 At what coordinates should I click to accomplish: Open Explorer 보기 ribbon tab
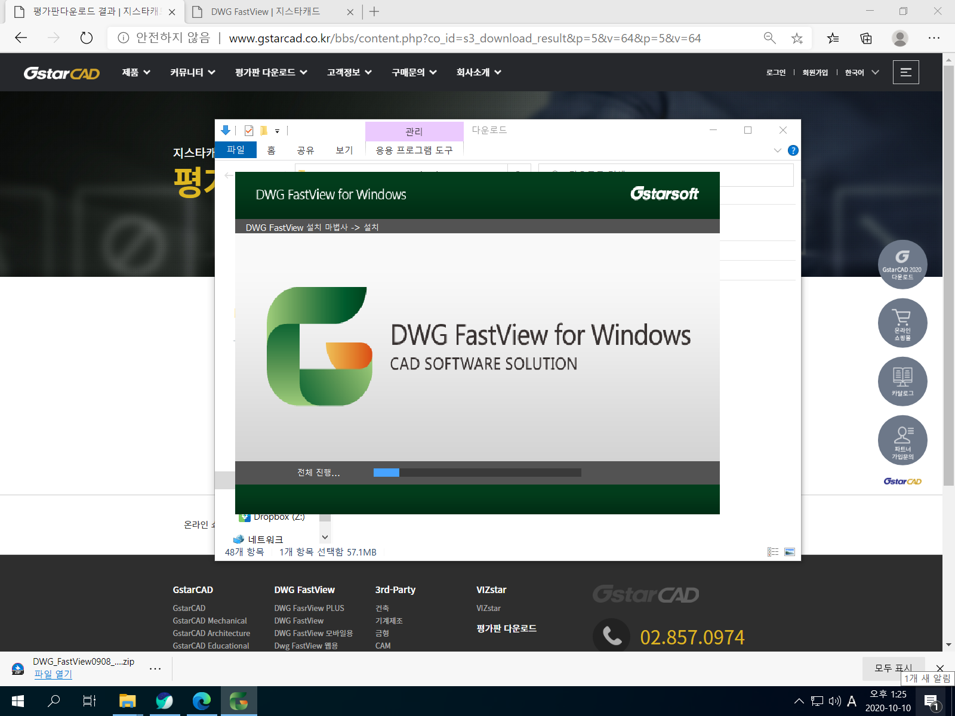(344, 150)
